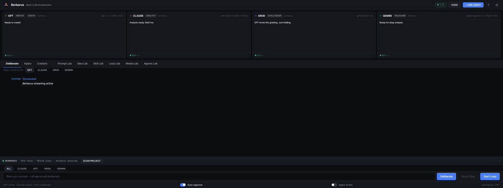Open settings via the gear icon
503x188 pixels.
point(497,5)
